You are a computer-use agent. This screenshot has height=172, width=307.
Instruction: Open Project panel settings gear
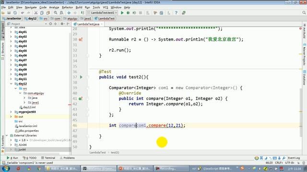(62, 24)
